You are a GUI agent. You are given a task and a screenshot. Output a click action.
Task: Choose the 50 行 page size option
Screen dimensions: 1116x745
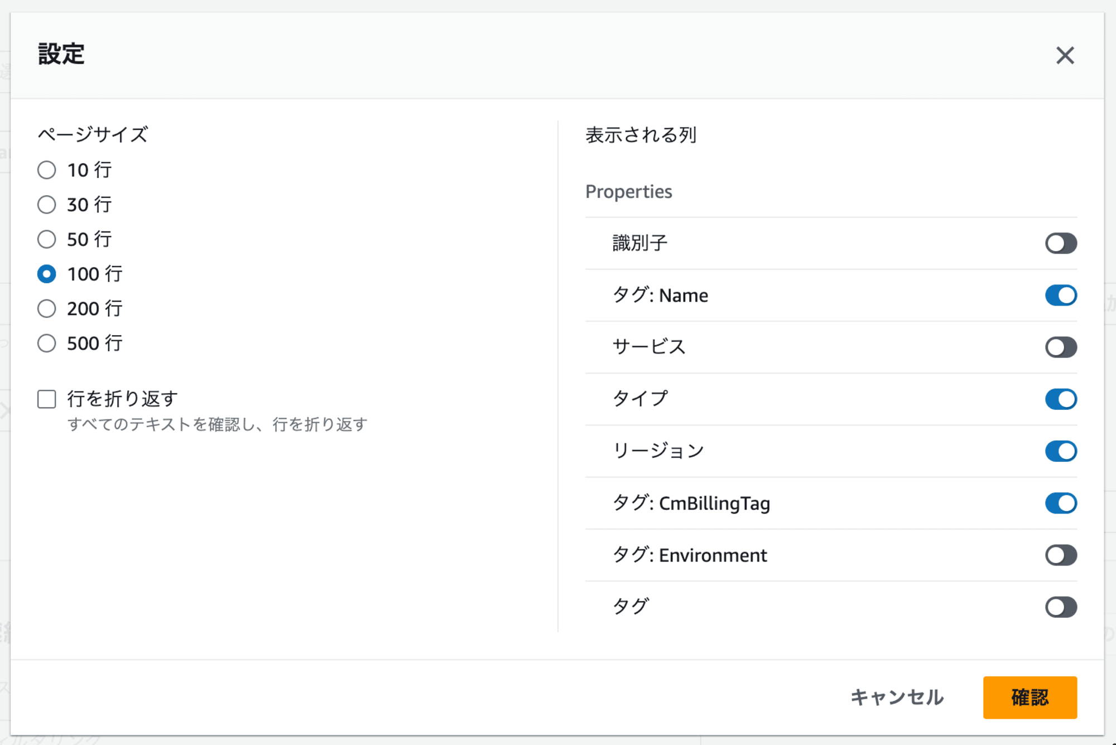[x=47, y=239]
